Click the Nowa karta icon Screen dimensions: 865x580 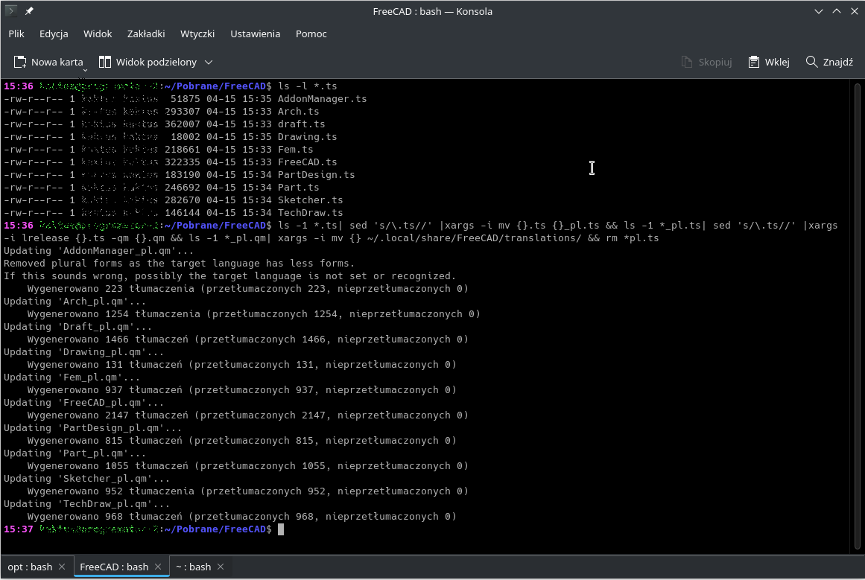click(x=20, y=62)
